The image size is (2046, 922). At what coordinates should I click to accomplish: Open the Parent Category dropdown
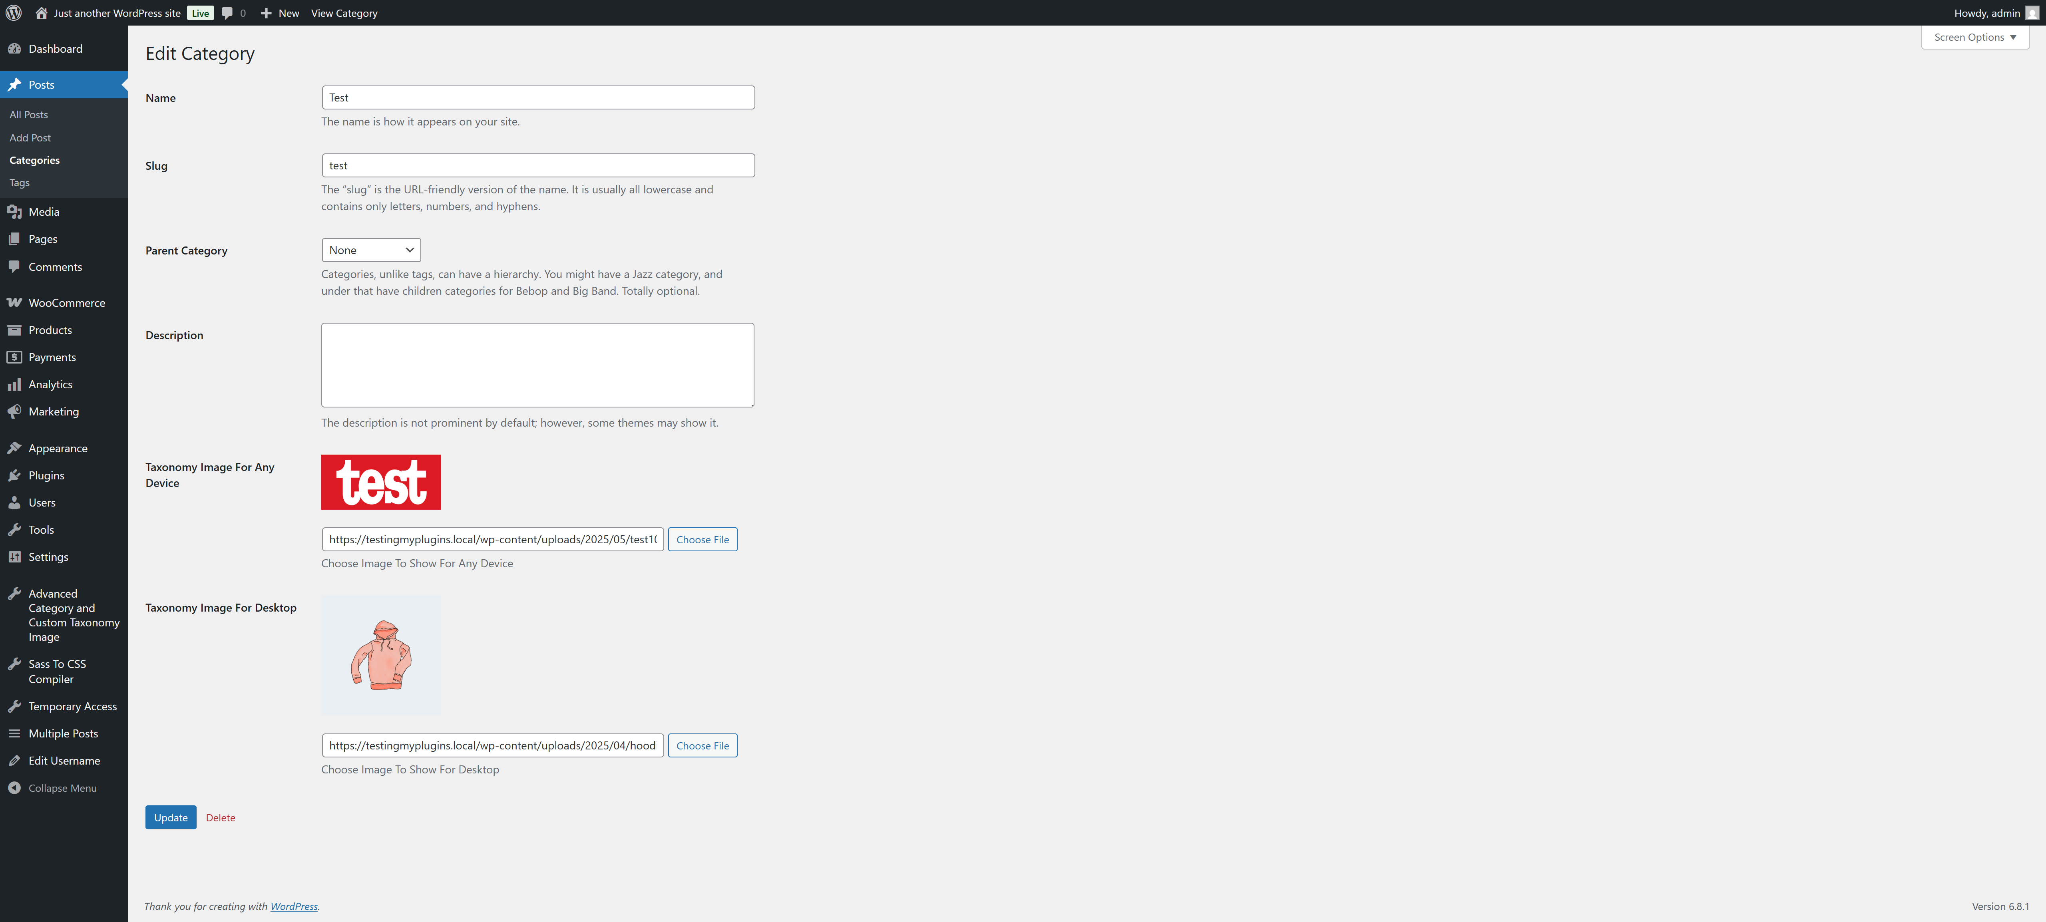(371, 250)
